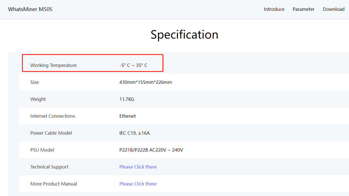Switch to the Parameter navigation tab
Viewport: 349px width, 196px height.
(303, 9)
